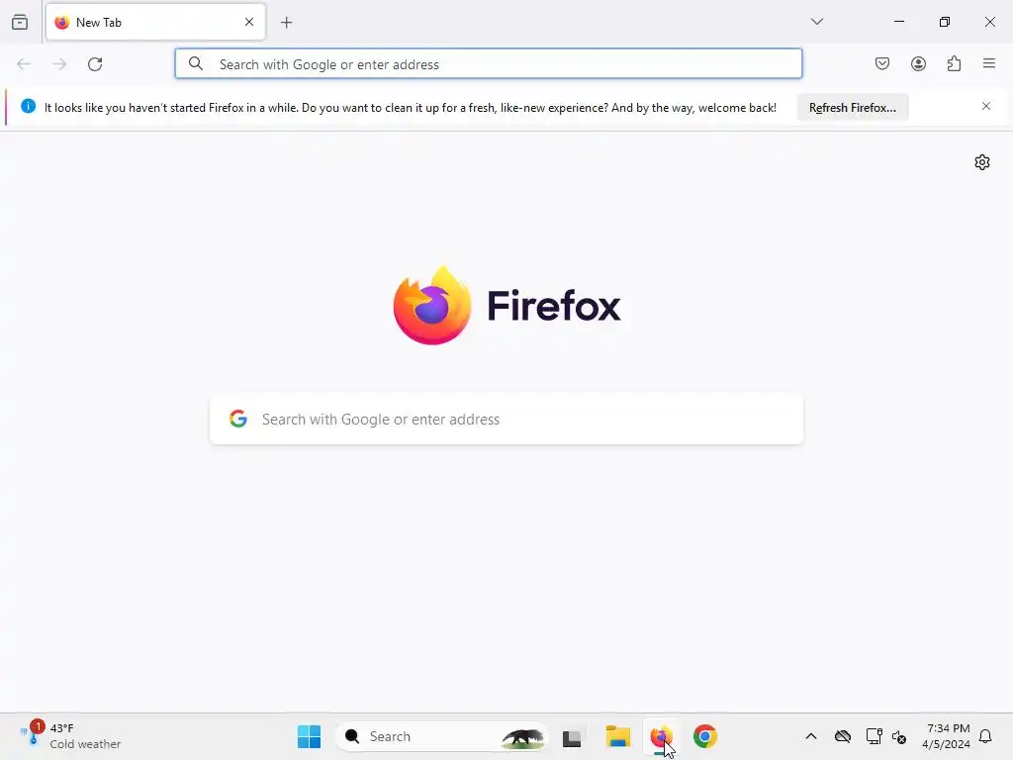Open new tab personalize gear icon
The image size is (1013, 760).
(982, 162)
